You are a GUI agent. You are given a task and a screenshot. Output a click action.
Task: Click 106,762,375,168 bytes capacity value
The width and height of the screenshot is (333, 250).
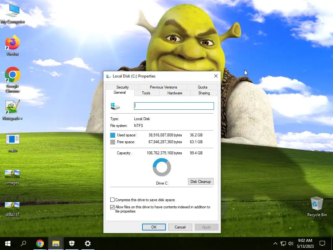click(164, 153)
